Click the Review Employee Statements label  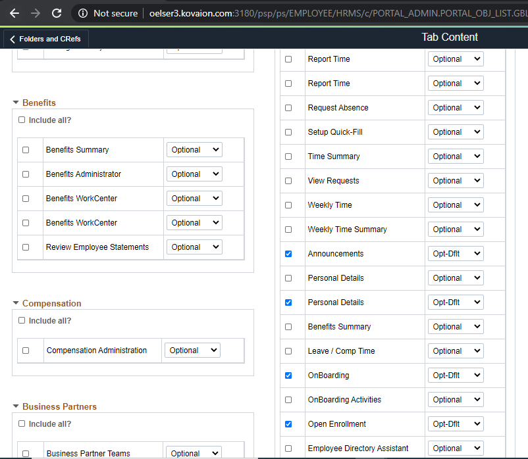click(x=97, y=247)
